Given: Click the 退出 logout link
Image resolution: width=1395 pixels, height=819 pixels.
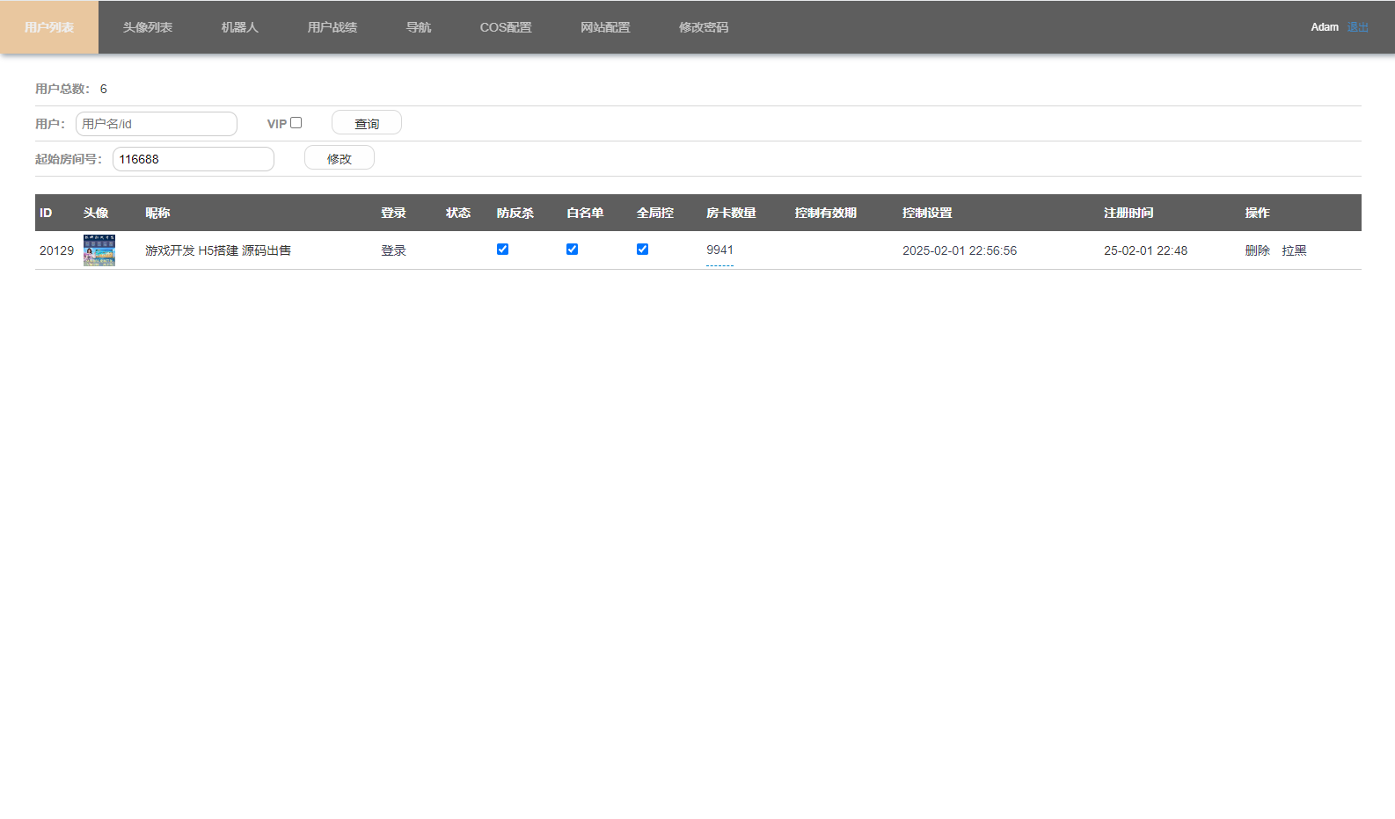Looking at the screenshot, I should (x=1357, y=27).
